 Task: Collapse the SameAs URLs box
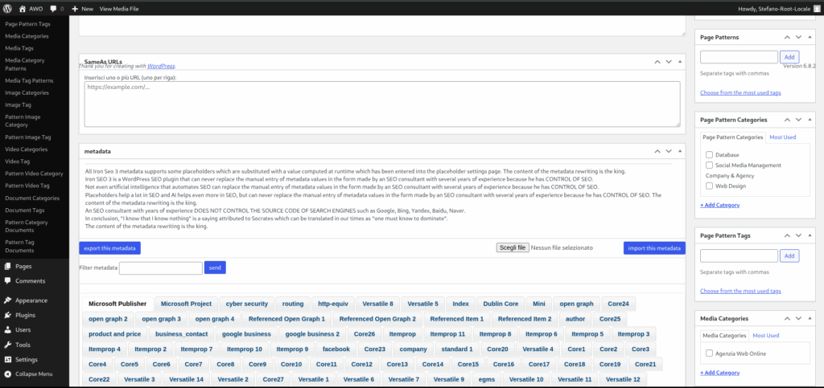point(680,61)
